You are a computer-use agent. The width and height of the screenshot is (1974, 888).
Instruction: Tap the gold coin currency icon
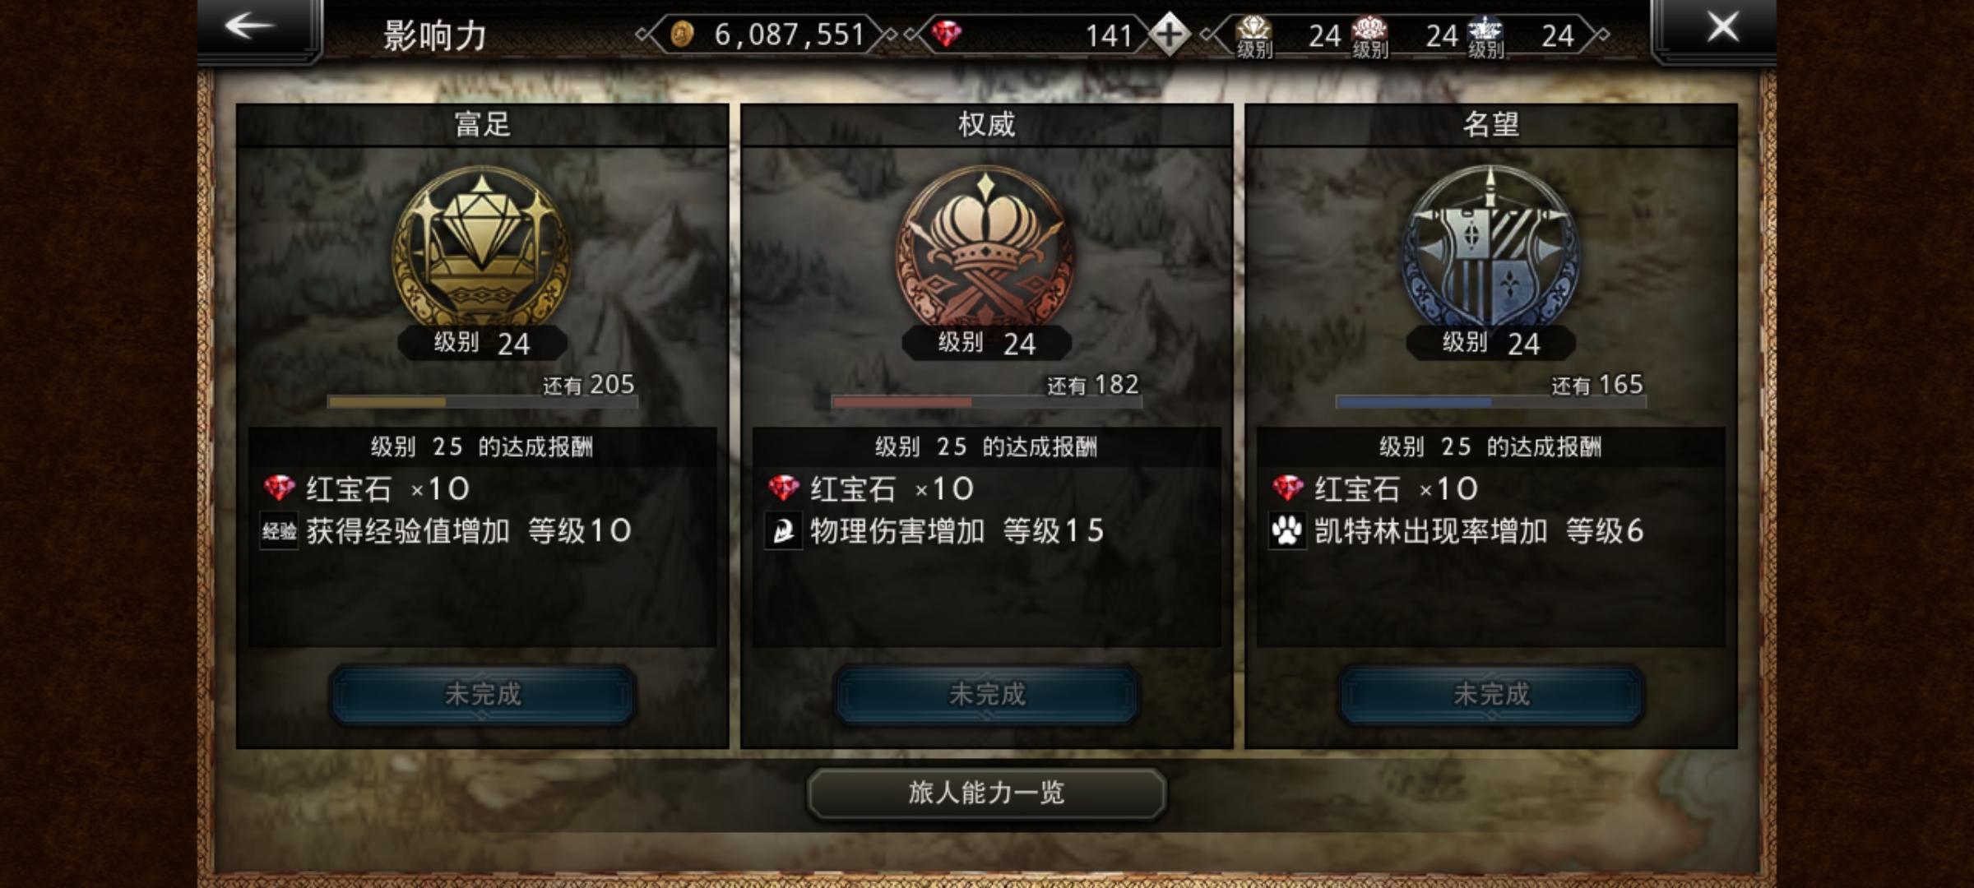tap(682, 35)
